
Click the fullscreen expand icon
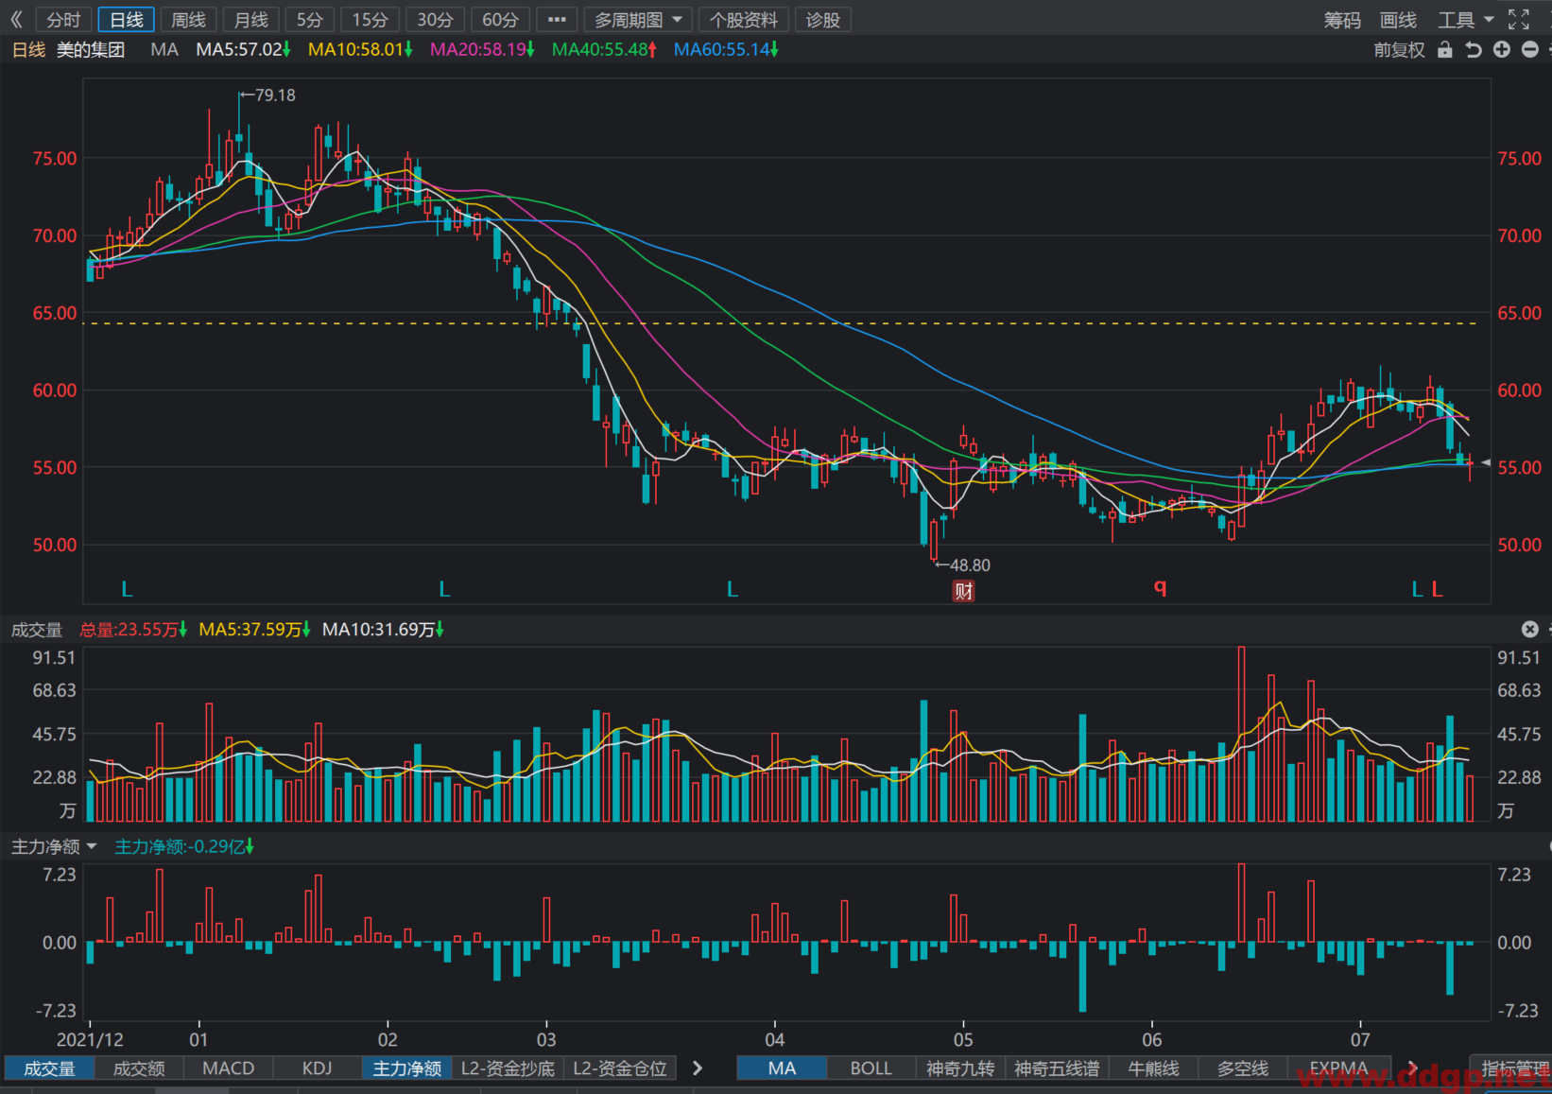1519,19
